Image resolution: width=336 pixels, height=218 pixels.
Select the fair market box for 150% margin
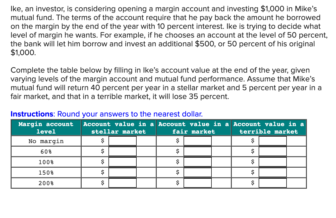[x=198, y=172]
